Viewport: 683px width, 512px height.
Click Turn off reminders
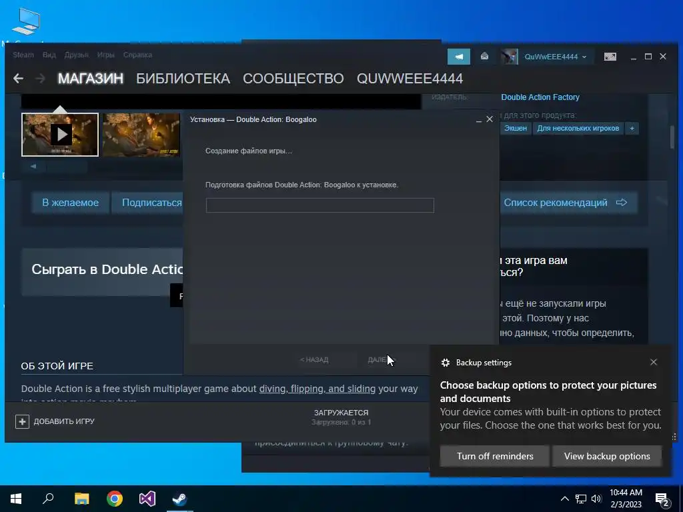tap(495, 456)
